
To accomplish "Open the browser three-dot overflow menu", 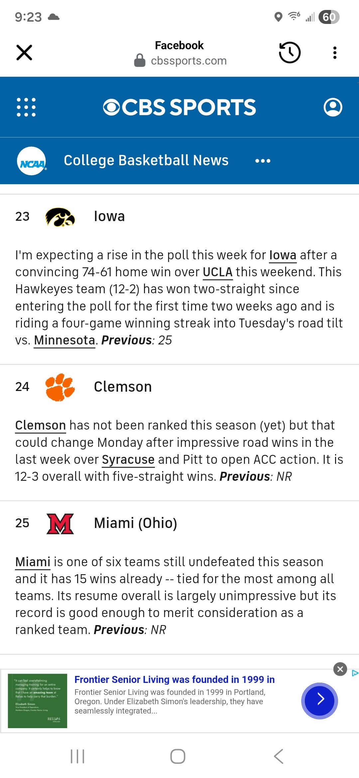I will click(335, 53).
